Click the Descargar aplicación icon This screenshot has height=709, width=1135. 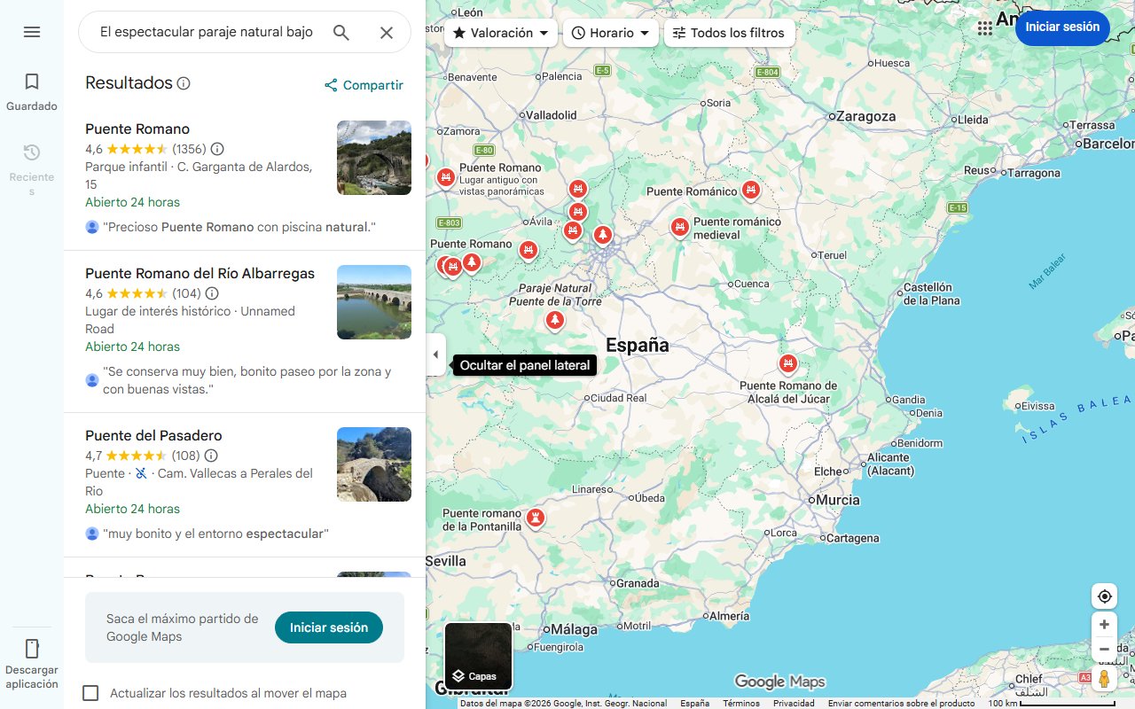[x=32, y=649]
